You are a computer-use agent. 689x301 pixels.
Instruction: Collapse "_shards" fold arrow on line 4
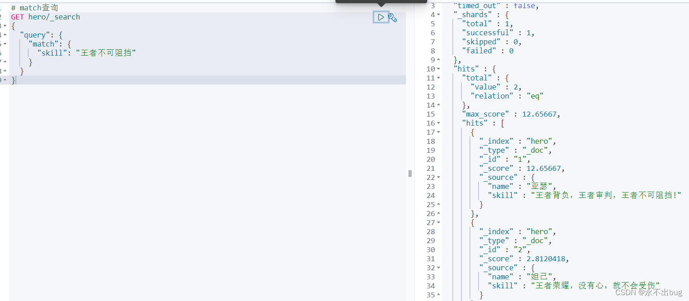(x=439, y=14)
